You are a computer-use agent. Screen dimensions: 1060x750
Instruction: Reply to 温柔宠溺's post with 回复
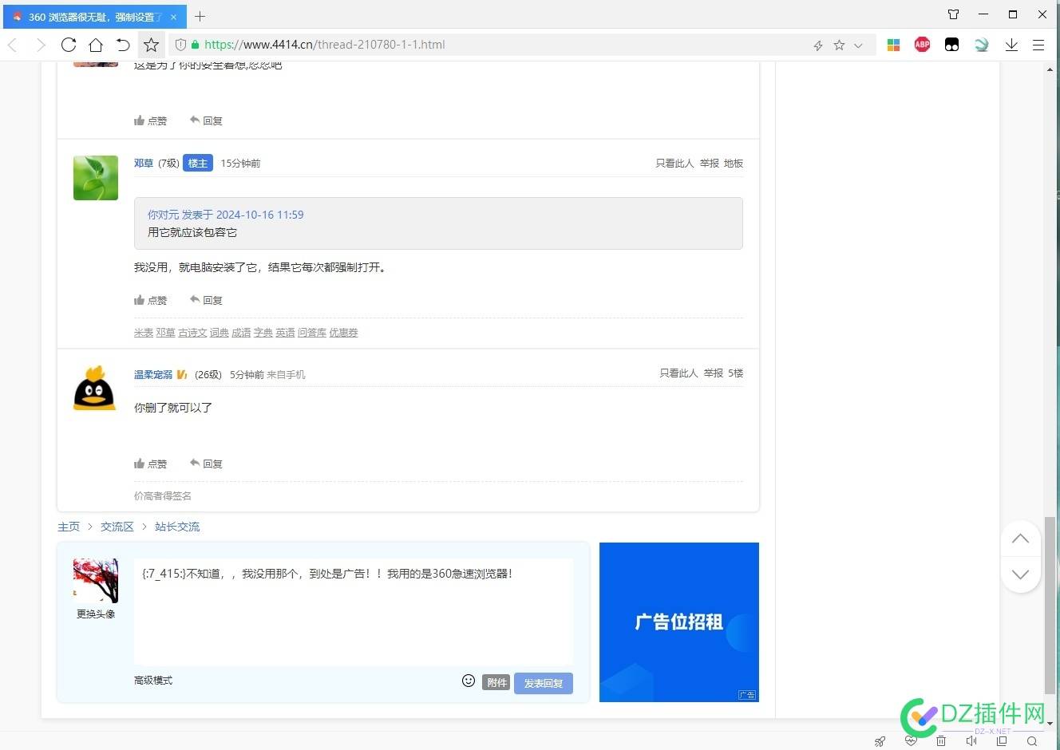206,464
